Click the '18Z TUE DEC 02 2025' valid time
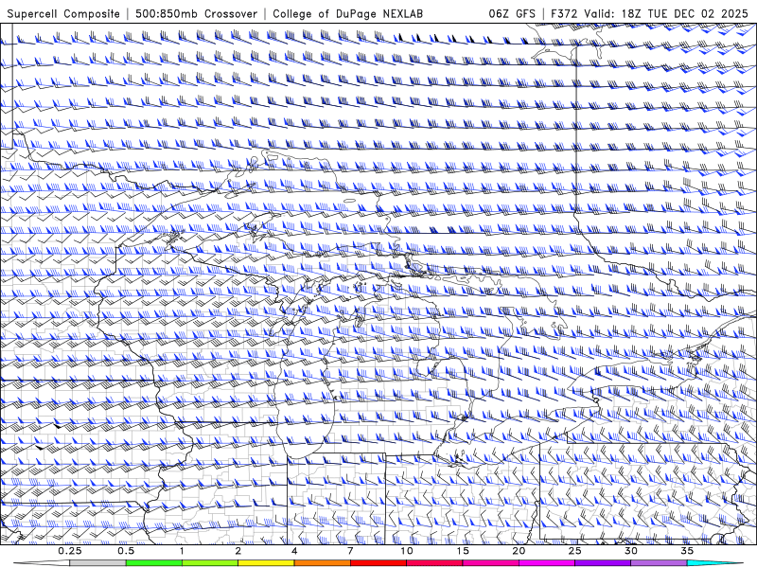Screen dimensions: 757x568 [x=684, y=13]
